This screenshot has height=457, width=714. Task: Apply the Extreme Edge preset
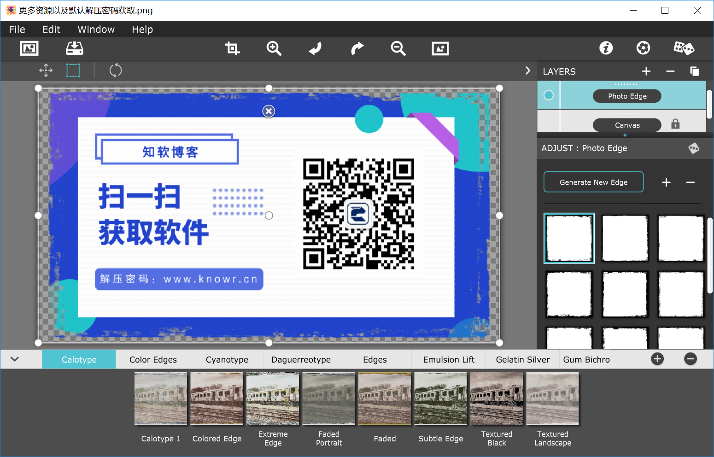point(273,399)
